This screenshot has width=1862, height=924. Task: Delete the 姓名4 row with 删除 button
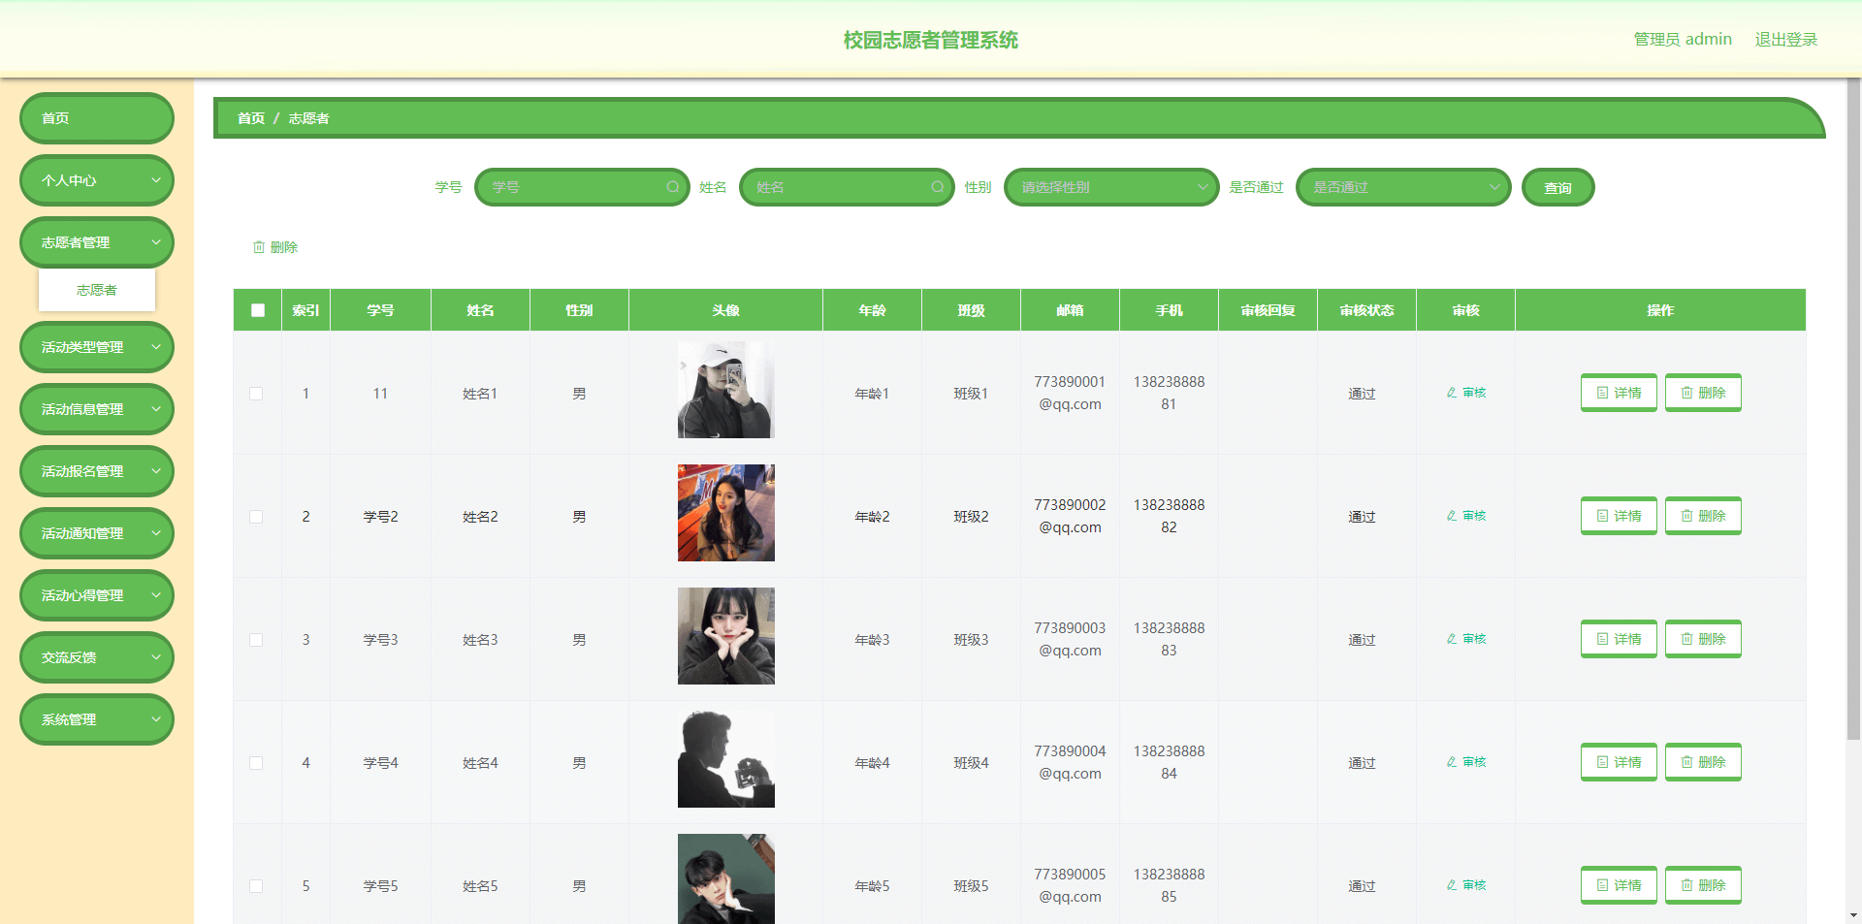(1703, 762)
